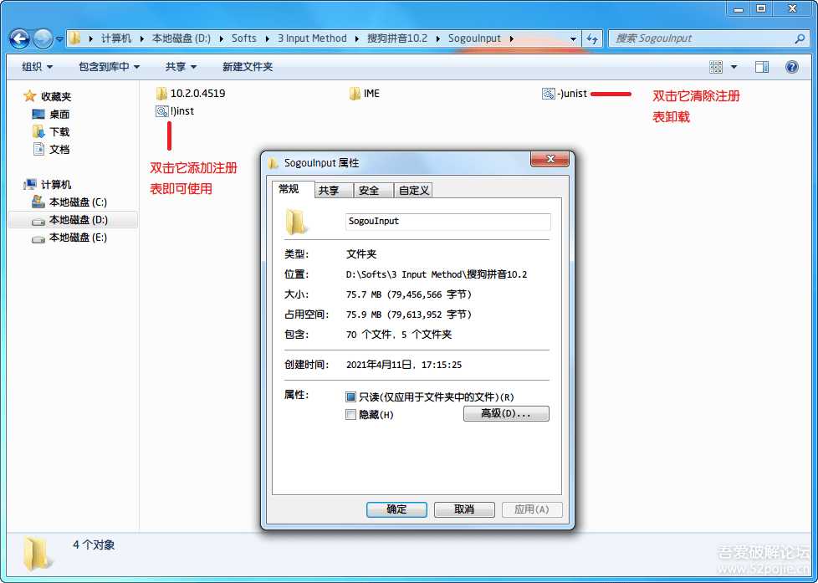
Task: Open the IME folder
Action: 366,94
